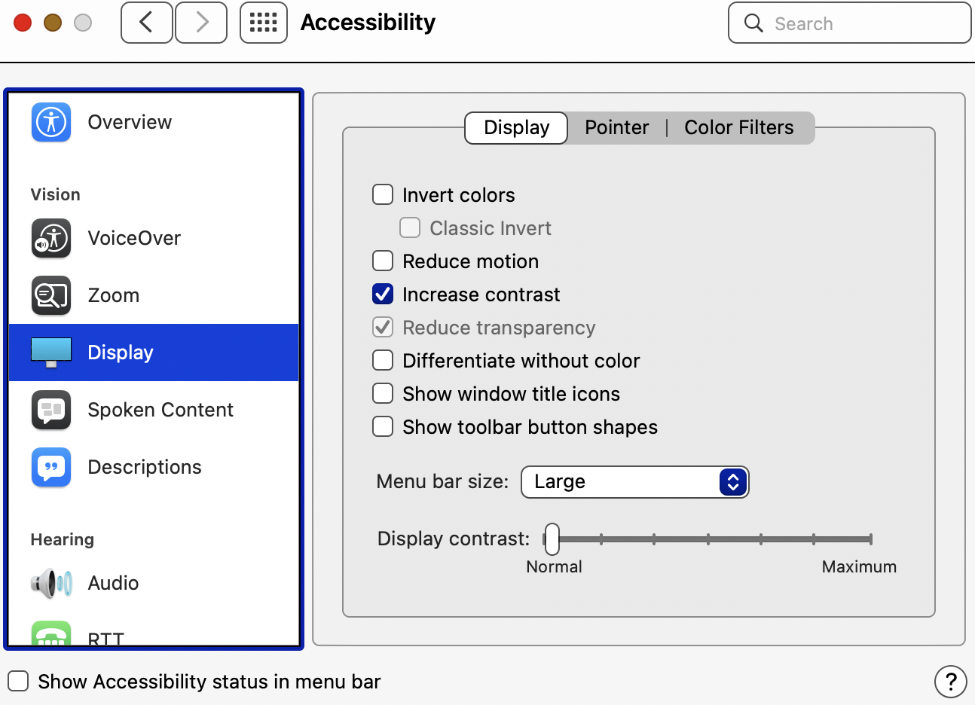The height and width of the screenshot is (705, 975).
Task: Select the VoiceOver sidebar icon
Action: pos(51,238)
